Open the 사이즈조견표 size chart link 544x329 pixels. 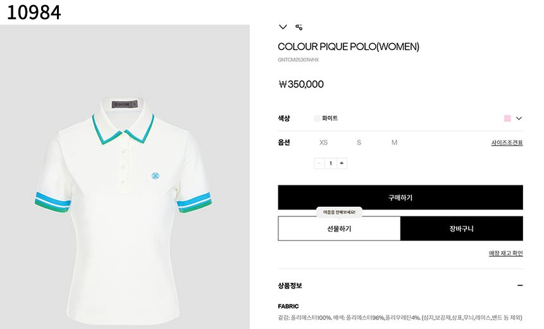(507, 142)
